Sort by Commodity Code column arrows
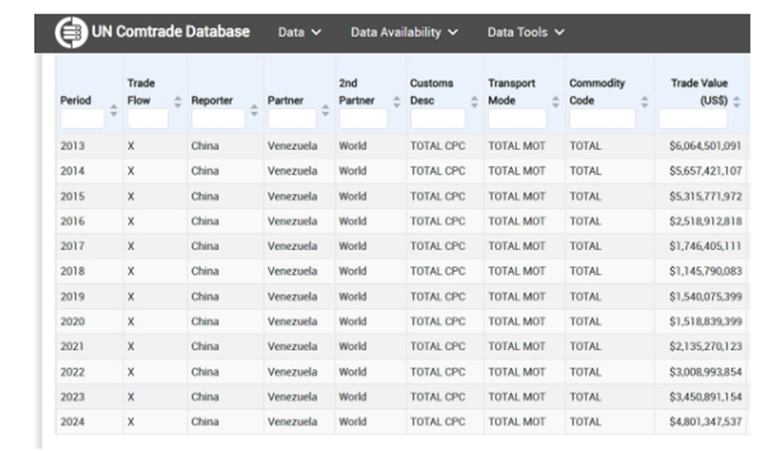Screen dimensions: 777x453 tap(644, 101)
